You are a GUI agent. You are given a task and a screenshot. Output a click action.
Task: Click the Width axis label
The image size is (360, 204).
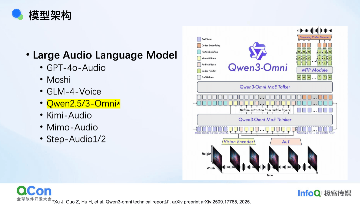click(x=211, y=168)
